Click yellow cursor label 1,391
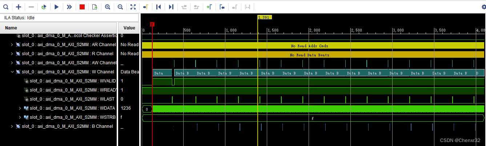The image size is (486, 146). (265, 17)
